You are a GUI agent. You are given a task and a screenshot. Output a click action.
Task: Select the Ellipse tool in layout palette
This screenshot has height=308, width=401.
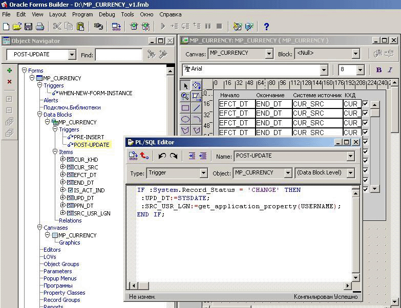[185, 119]
